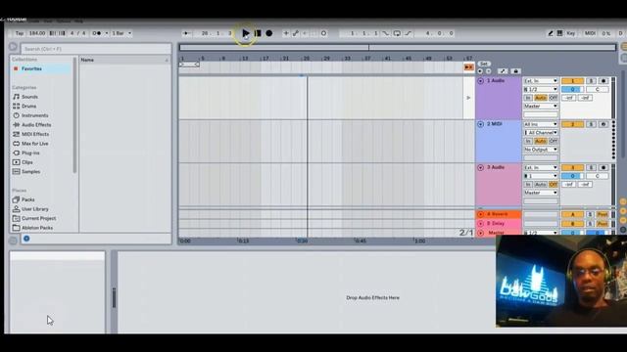Open the Sounds category

[x=29, y=97]
